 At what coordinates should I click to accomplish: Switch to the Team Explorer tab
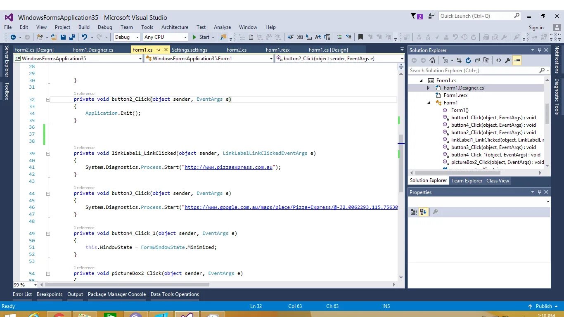point(467,181)
